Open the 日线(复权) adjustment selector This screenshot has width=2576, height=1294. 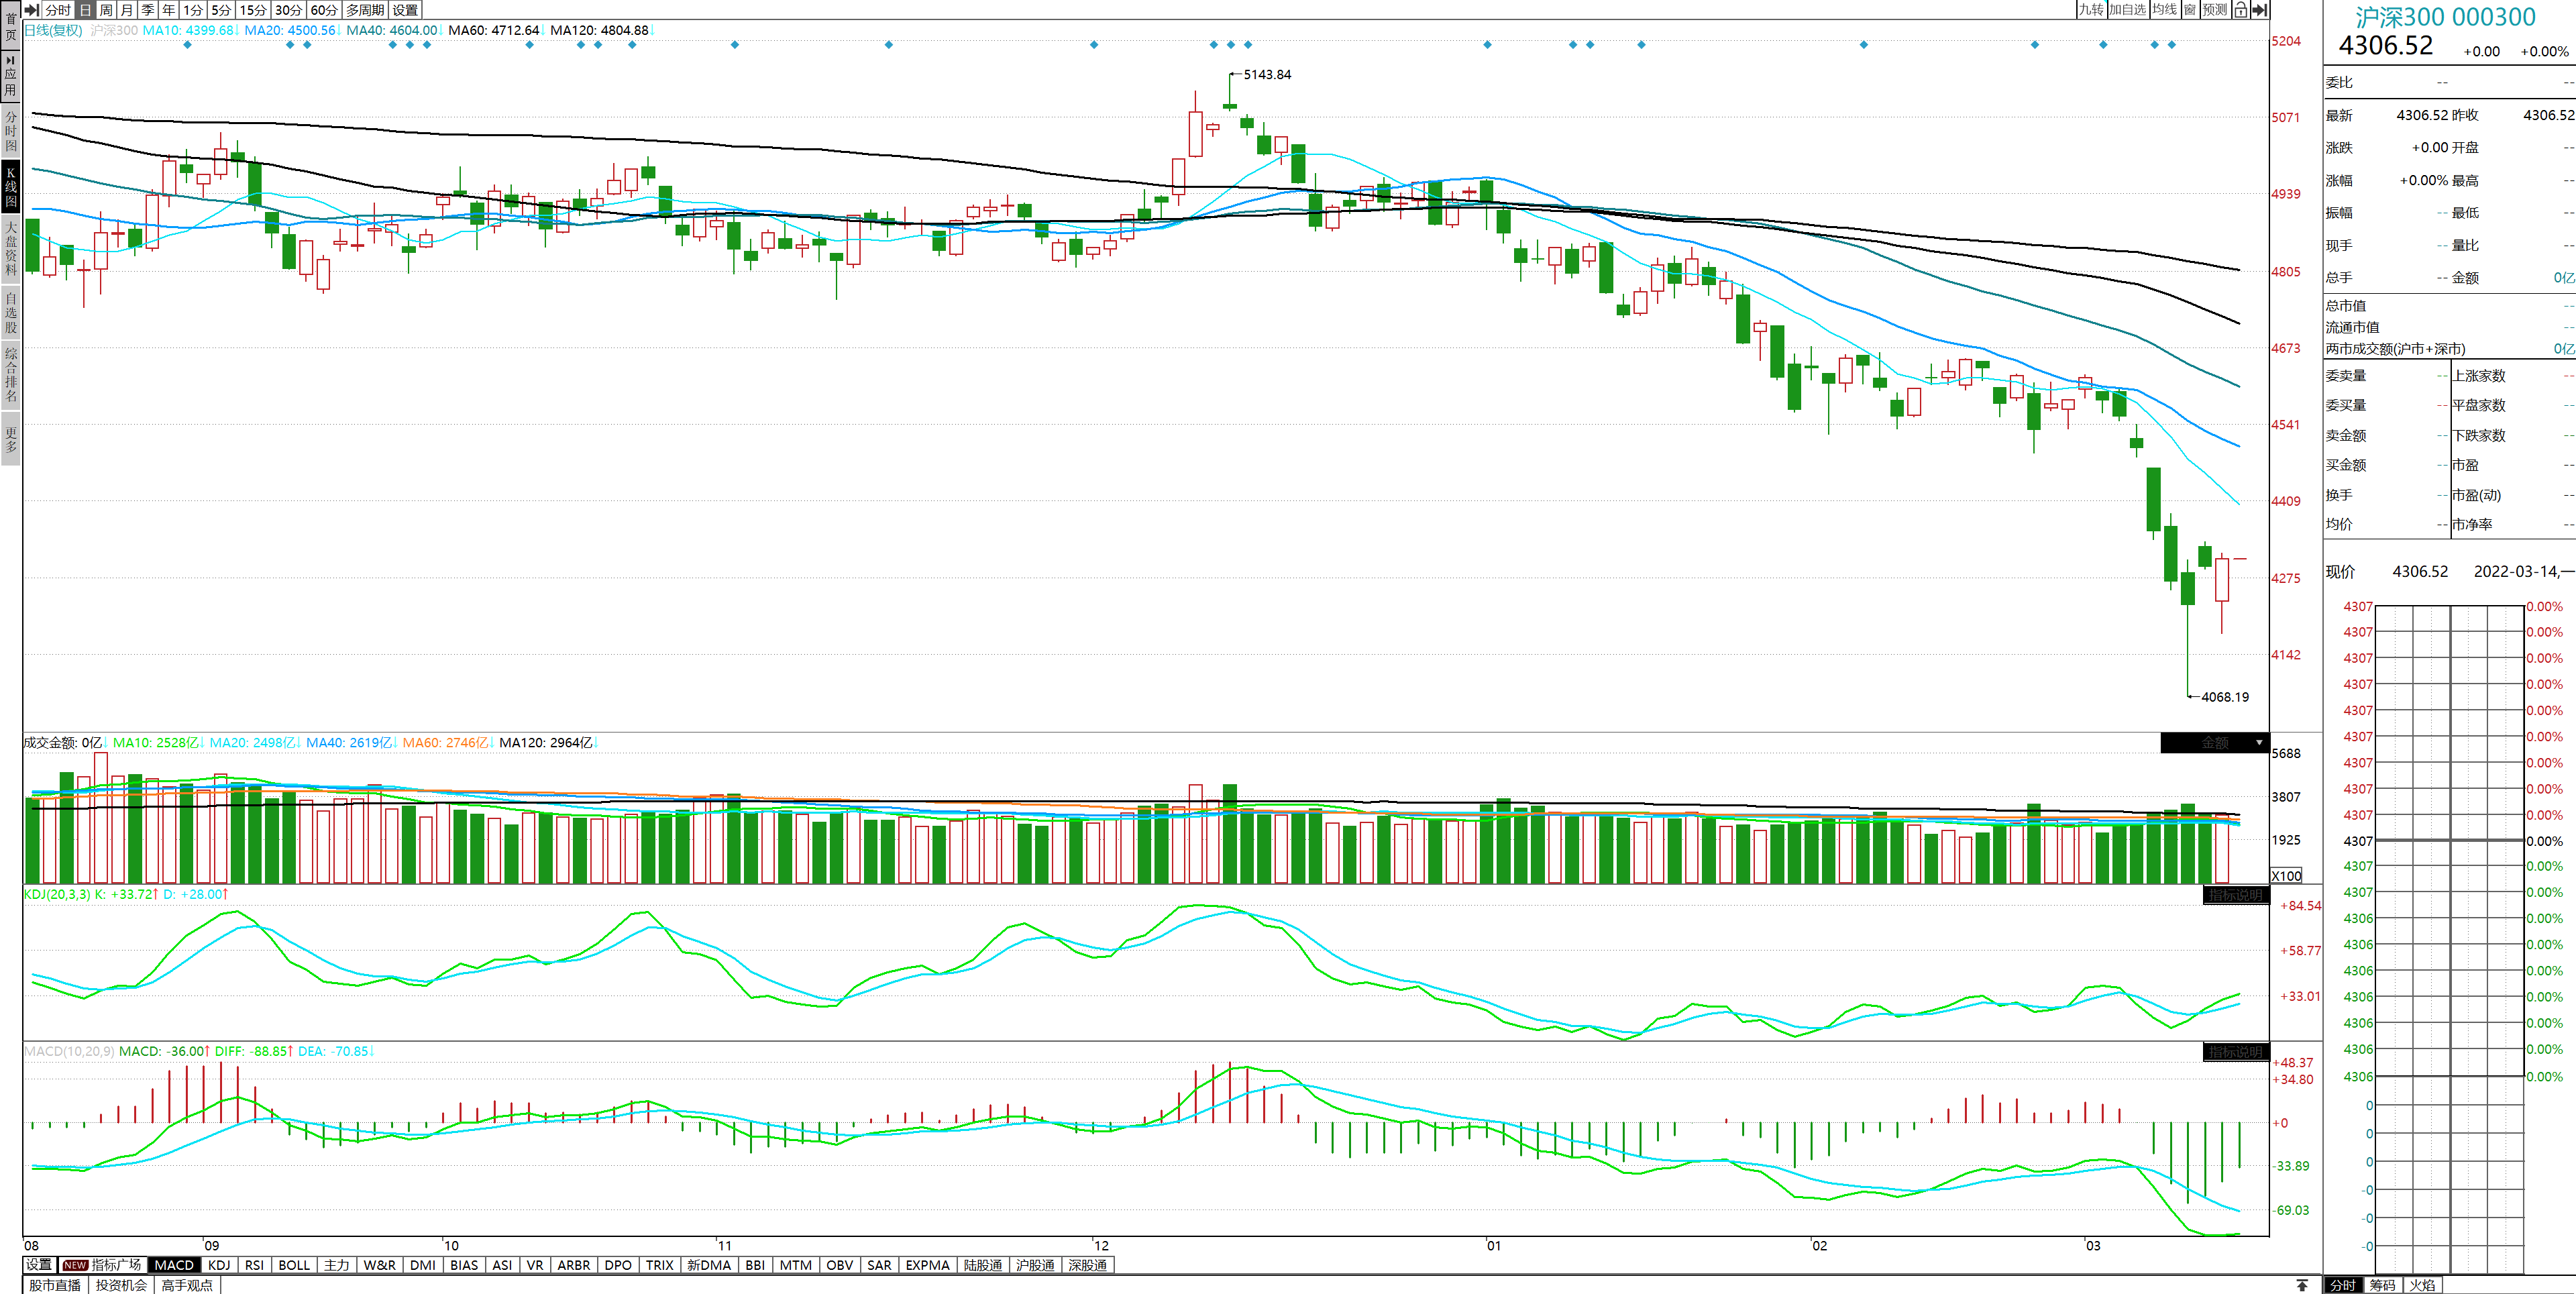[53, 30]
